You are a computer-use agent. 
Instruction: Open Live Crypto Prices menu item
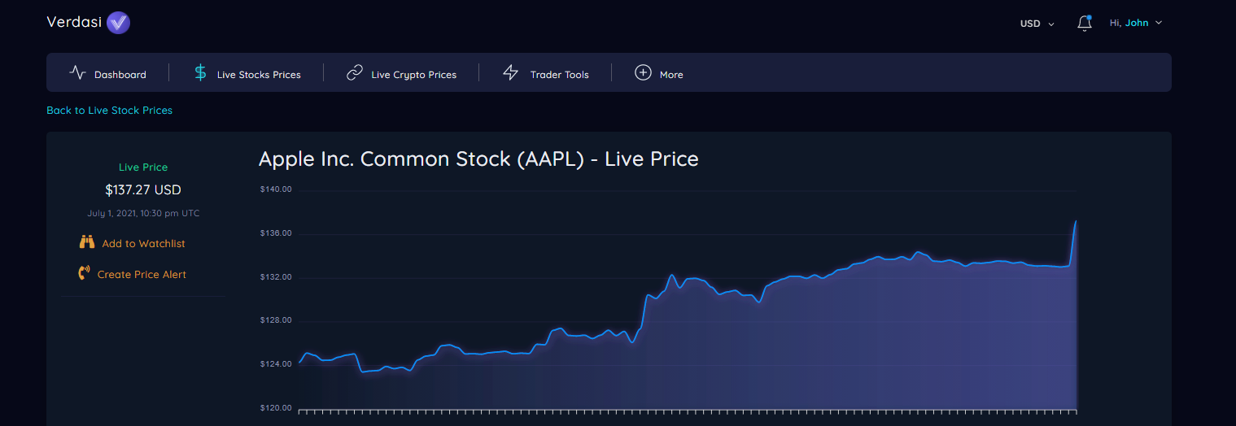413,74
